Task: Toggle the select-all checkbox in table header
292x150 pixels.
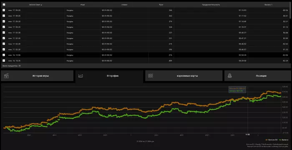Action: pyautogui.click(x=4, y=5)
